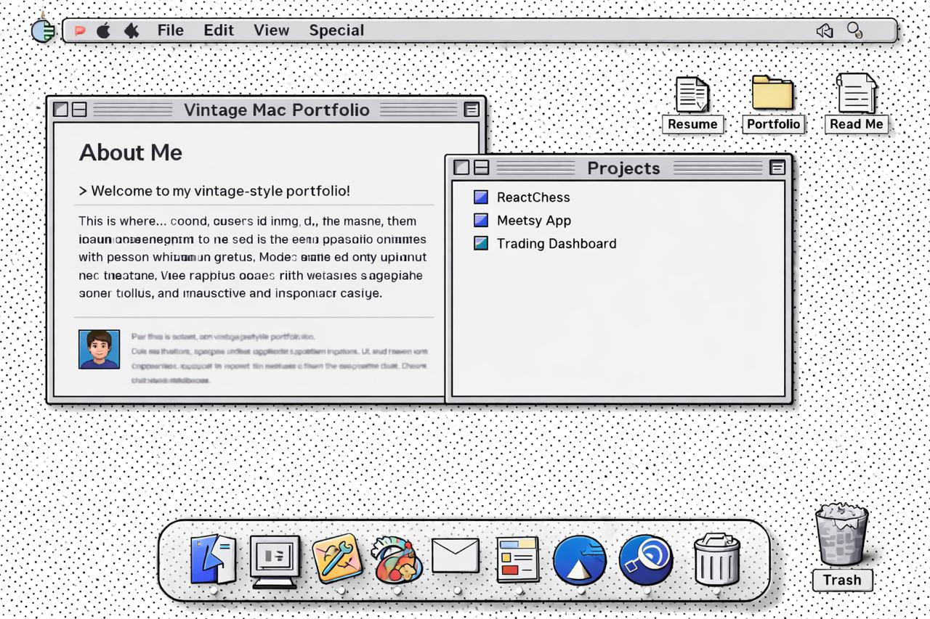Open the File menu
Viewport: 930px width, 619px height.
(170, 30)
